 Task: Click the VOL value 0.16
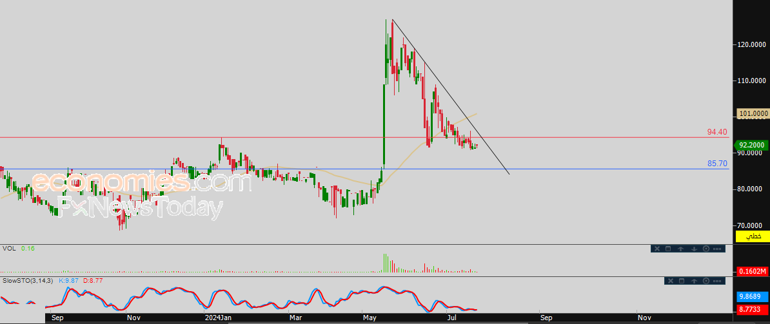coord(29,249)
